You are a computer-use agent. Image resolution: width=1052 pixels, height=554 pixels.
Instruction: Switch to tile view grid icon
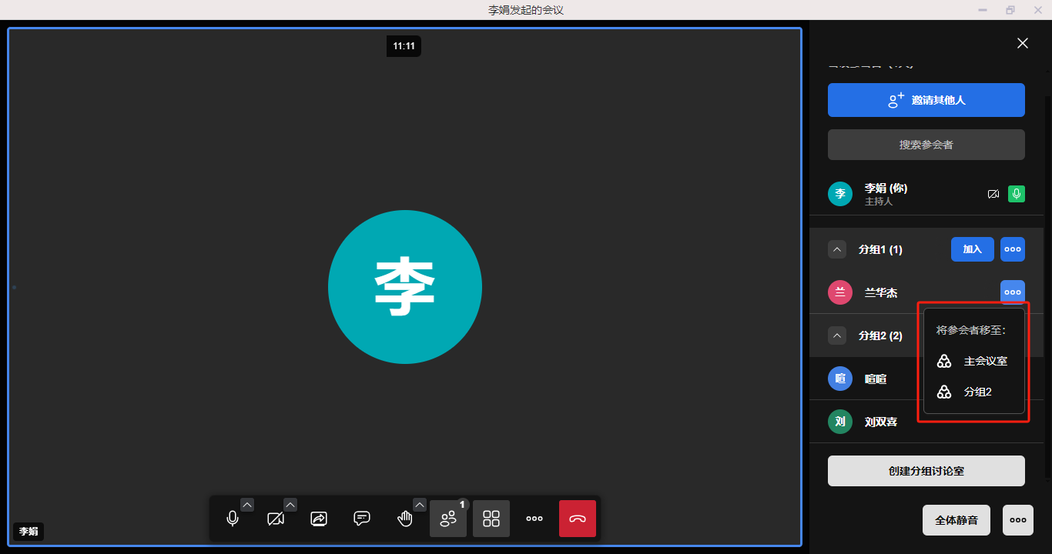pos(491,519)
